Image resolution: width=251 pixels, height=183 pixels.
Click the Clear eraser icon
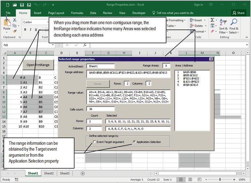pyautogui.click(x=212, y=31)
